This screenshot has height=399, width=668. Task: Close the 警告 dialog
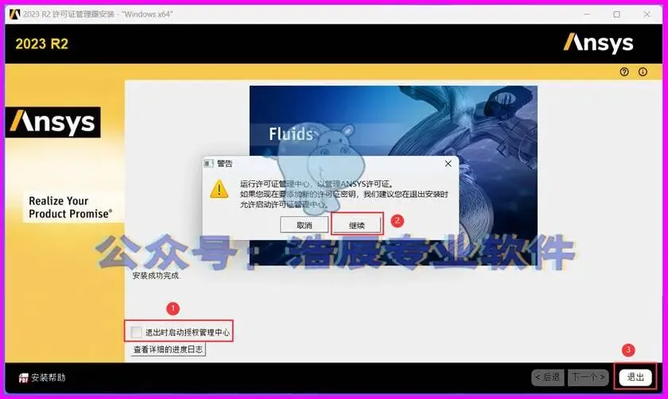point(449,164)
